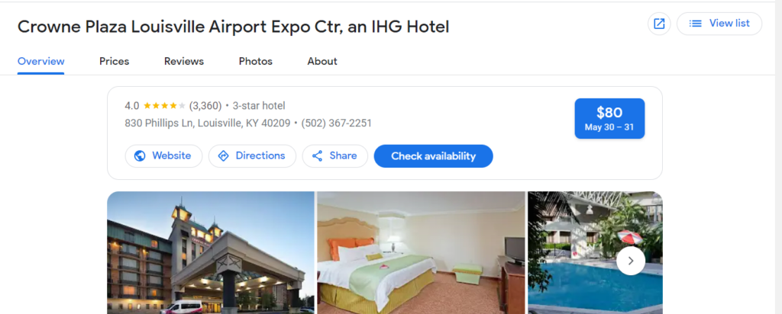This screenshot has height=314, width=782.
Task: Click Check availability button
Action: coord(434,155)
